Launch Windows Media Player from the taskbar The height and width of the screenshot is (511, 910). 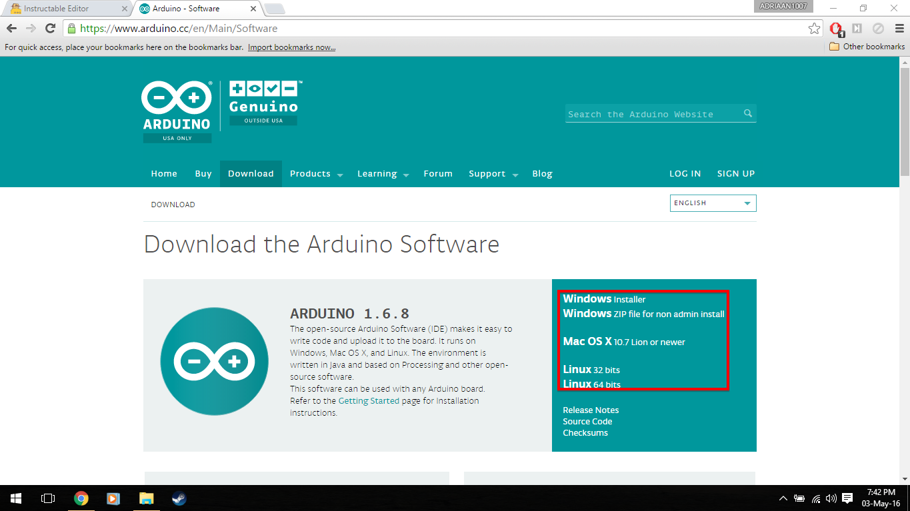[113, 498]
